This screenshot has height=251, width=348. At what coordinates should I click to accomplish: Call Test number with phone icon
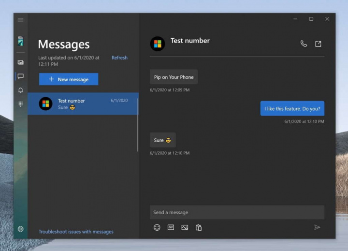304,44
